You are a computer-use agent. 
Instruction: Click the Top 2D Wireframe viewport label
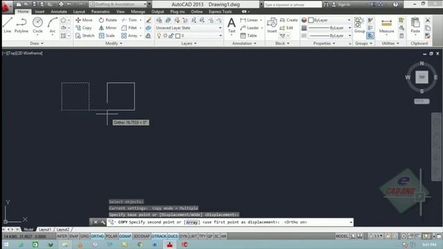point(23,53)
